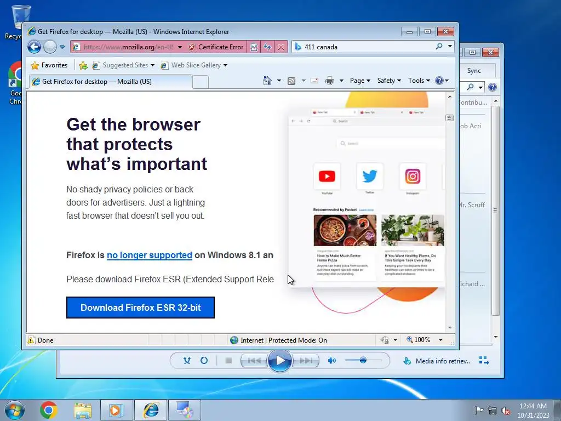Click Next track in Media Player
This screenshot has height=421, width=561.
pyautogui.click(x=305, y=361)
